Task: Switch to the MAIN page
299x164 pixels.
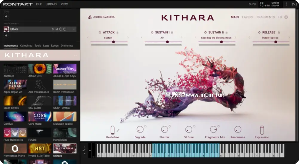Action: [235, 17]
